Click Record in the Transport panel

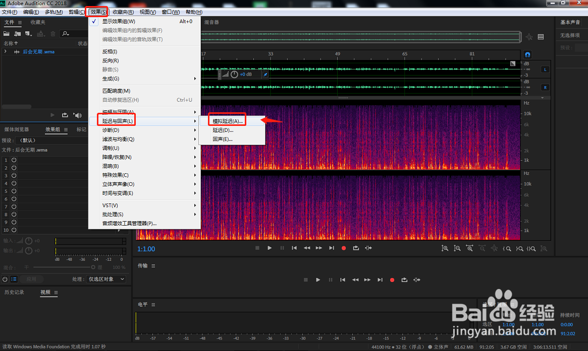(392, 280)
